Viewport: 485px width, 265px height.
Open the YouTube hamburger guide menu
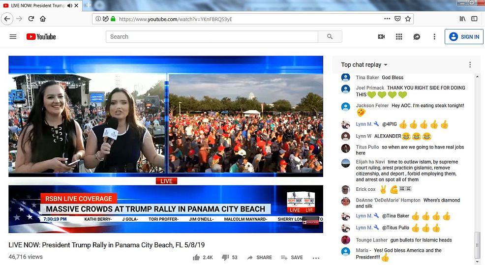13,37
